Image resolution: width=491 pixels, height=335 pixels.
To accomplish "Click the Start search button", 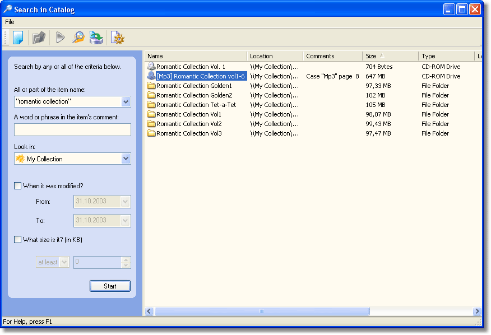I will [110, 286].
